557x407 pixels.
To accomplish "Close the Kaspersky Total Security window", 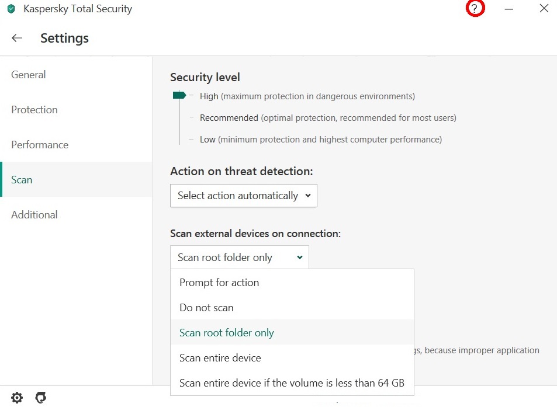I will (x=544, y=8).
